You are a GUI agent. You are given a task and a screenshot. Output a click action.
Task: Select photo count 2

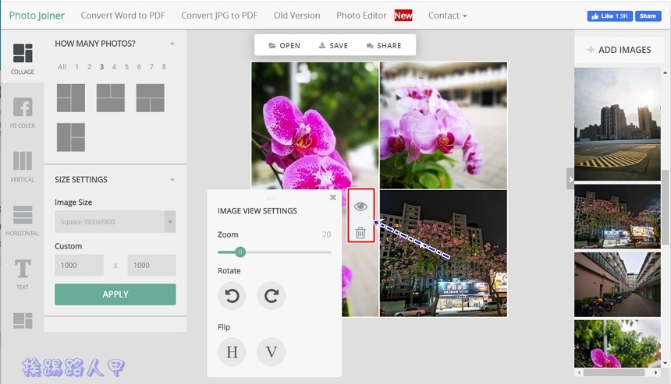click(x=89, y=67)
